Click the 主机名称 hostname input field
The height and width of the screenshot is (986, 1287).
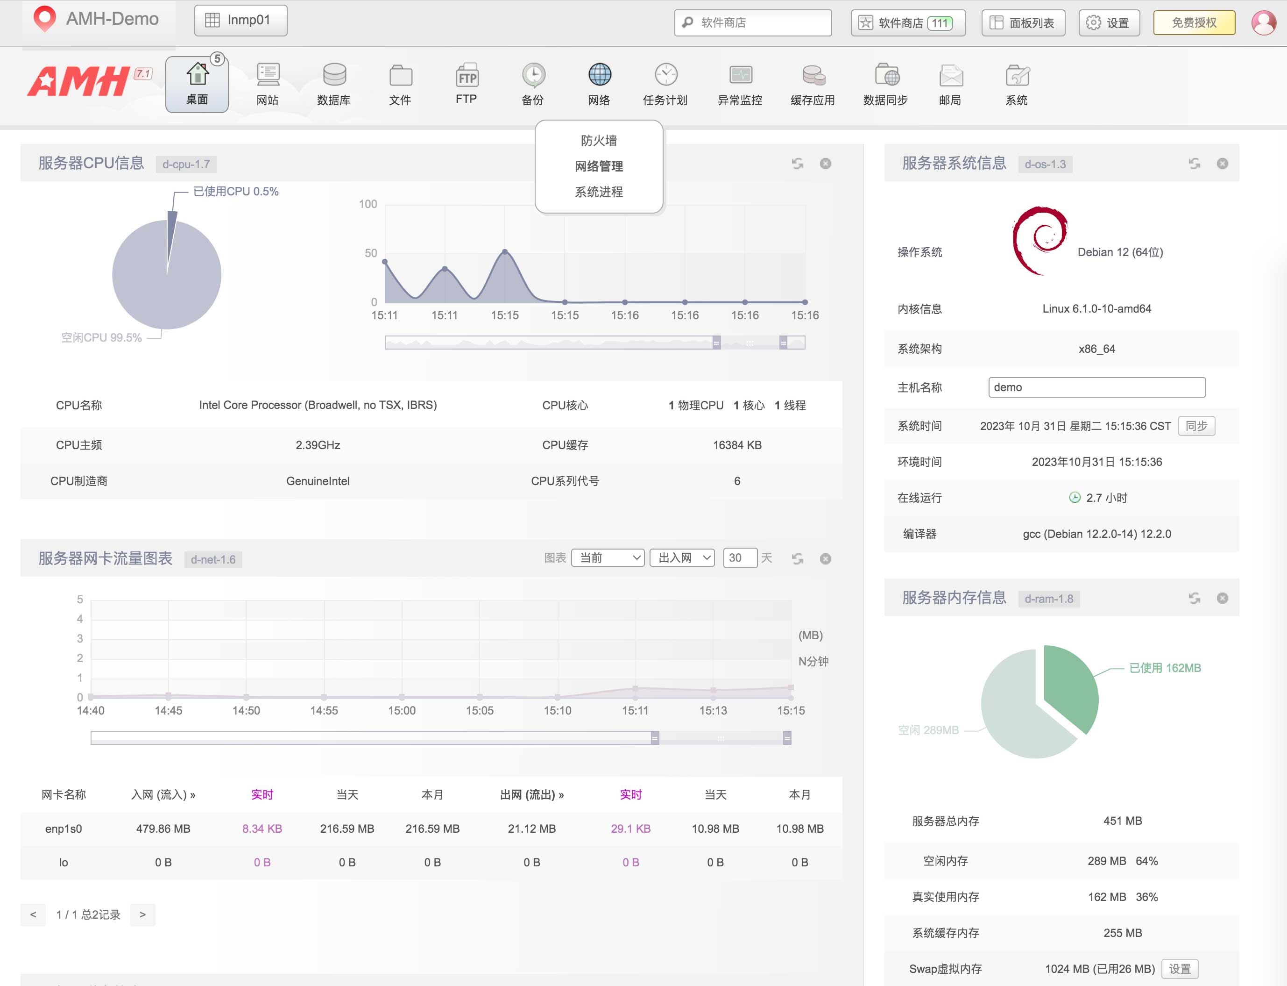click(1096, 387)
